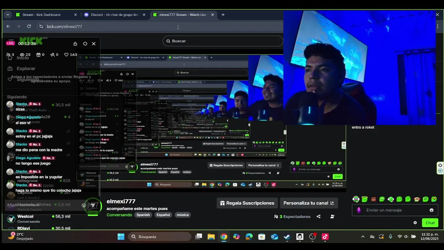Open Microsoft Edge from taskbar
Screen dimensions: 444x250
(249, 237)
